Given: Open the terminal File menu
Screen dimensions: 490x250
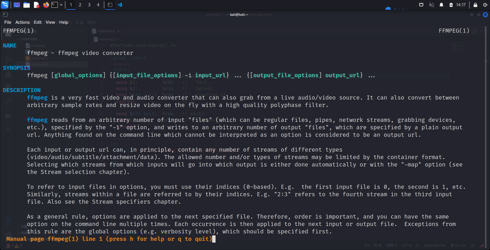Looking at the screenshot, I should pos(8,22).
